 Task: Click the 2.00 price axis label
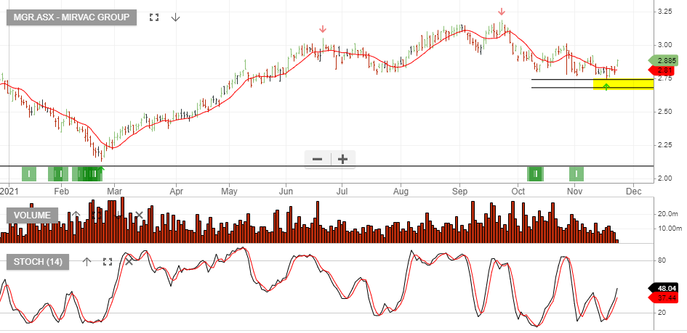coord(664,178)
